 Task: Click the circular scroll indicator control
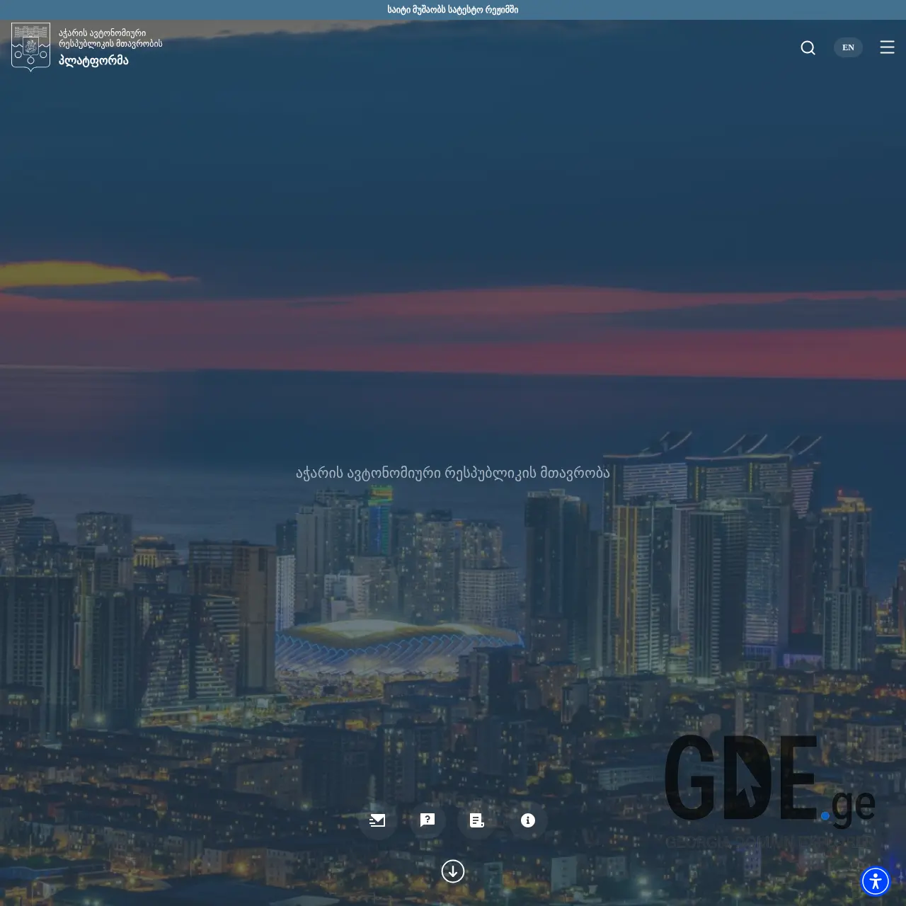click(452, 871)
